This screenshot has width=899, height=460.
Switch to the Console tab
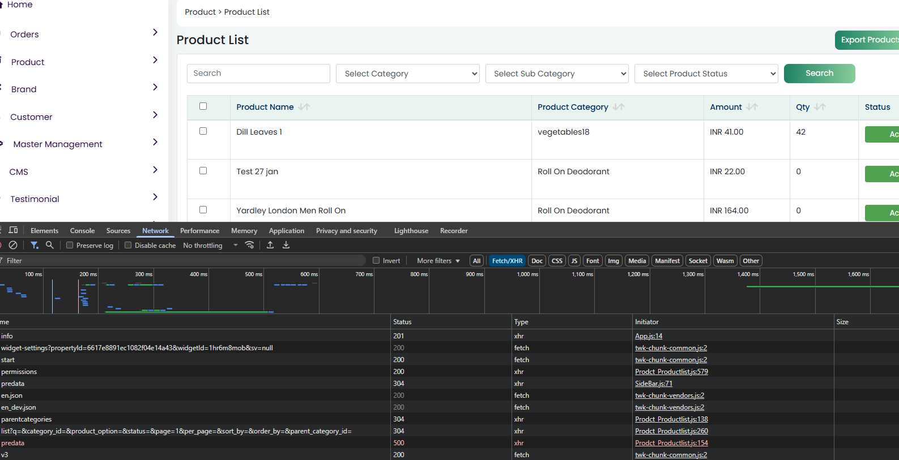point(82,231)
